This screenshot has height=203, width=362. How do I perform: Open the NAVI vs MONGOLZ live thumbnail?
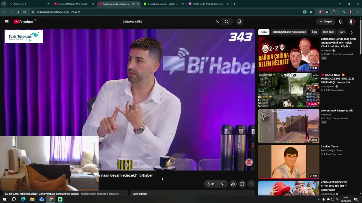tap(289, 90)
